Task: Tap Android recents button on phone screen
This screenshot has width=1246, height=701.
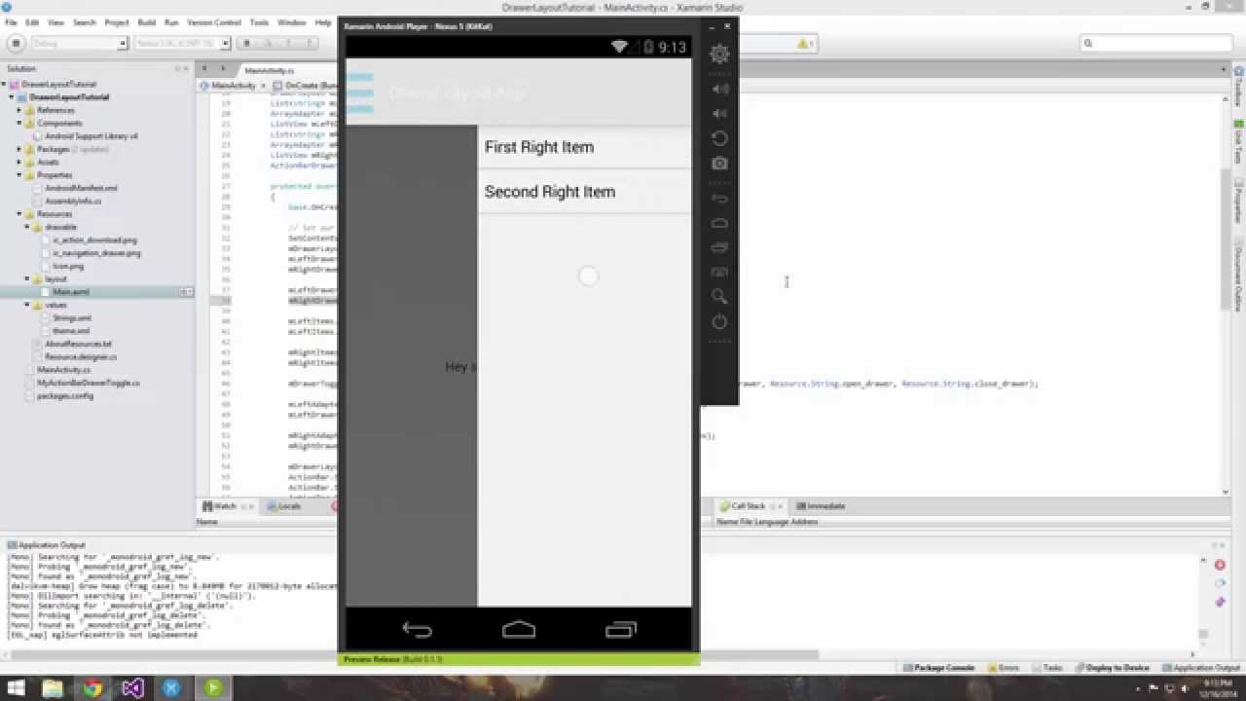Action: coord(621,630)
